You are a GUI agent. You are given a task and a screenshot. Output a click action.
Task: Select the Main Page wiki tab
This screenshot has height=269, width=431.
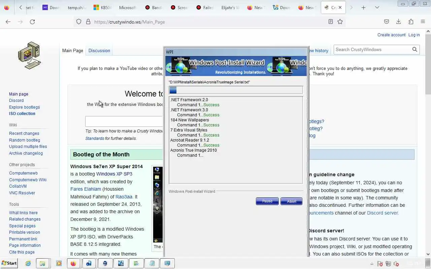click(x=73, y=50)
